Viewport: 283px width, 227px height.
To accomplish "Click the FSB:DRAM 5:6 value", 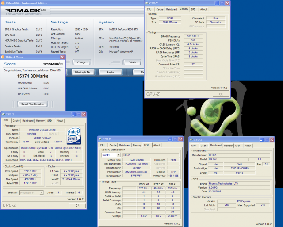I will coord(193,40).
